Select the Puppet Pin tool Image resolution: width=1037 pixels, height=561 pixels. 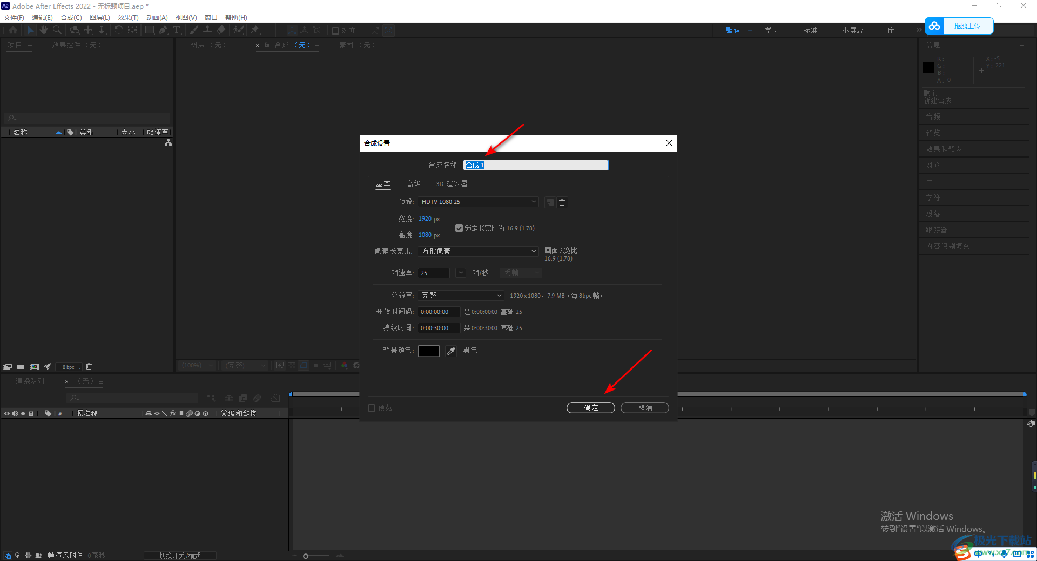[x=255, y=30]
